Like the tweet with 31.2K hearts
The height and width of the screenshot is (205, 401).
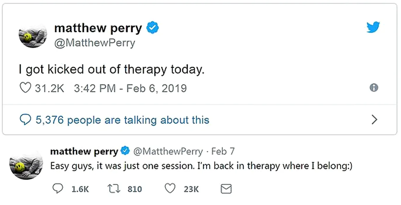pos(25,88)
